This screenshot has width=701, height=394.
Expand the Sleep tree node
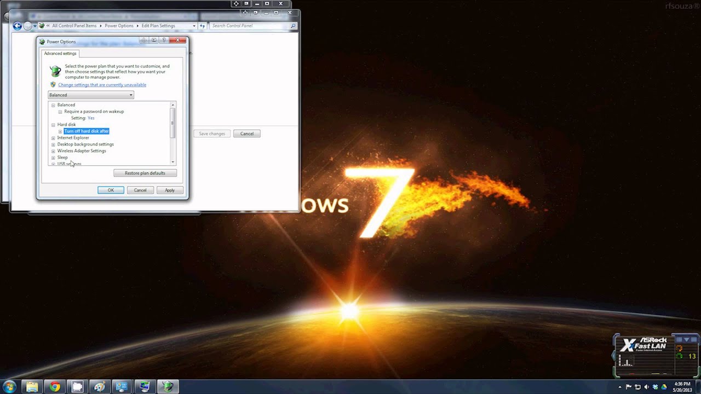(x=53, y=158)
